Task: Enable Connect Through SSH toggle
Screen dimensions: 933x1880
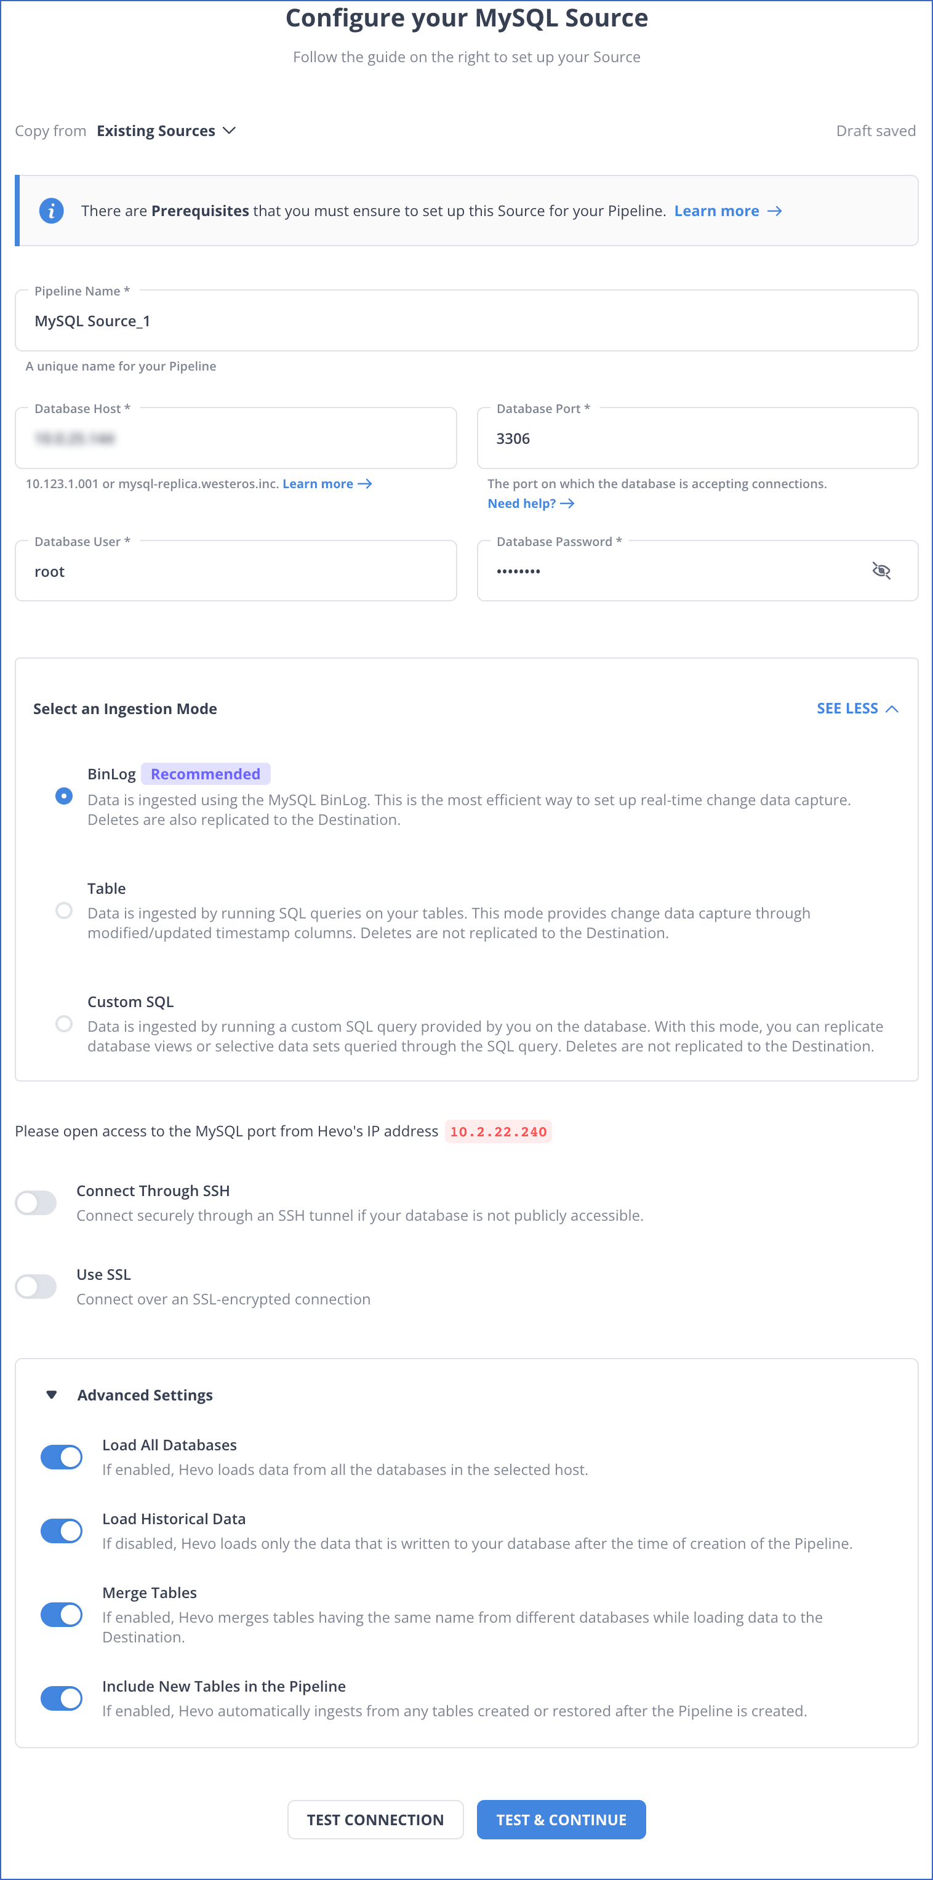Action: coord(36,1203)
